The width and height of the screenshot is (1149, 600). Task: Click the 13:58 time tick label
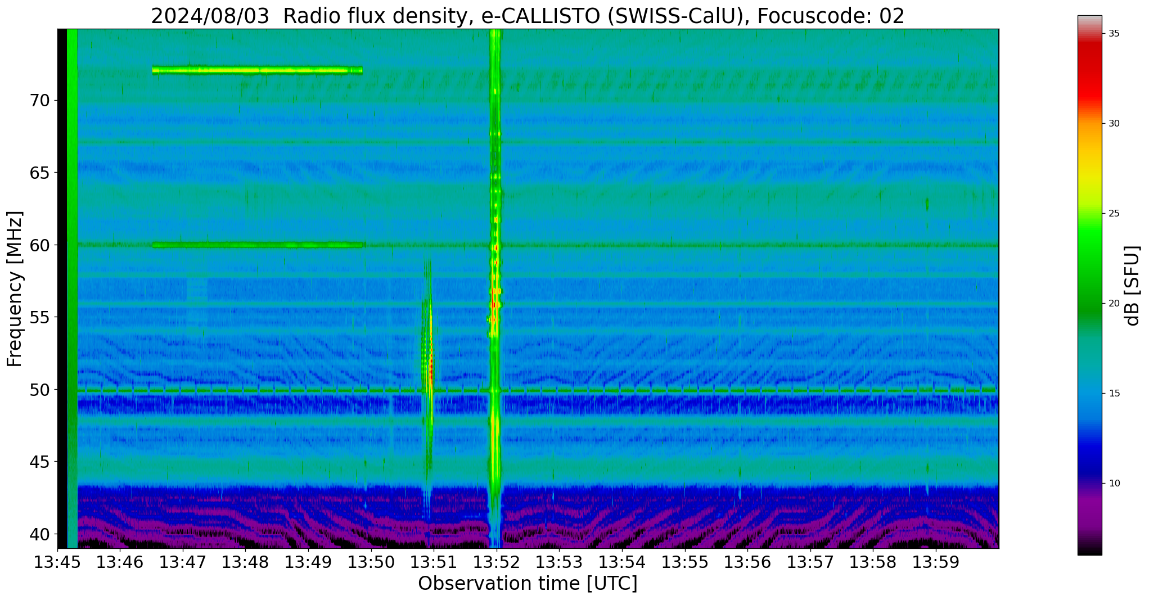click(873, 562)
